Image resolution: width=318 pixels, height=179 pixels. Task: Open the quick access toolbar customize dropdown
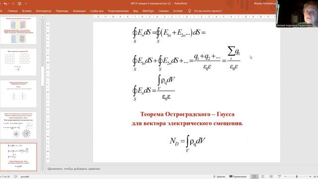pos(26,4)
